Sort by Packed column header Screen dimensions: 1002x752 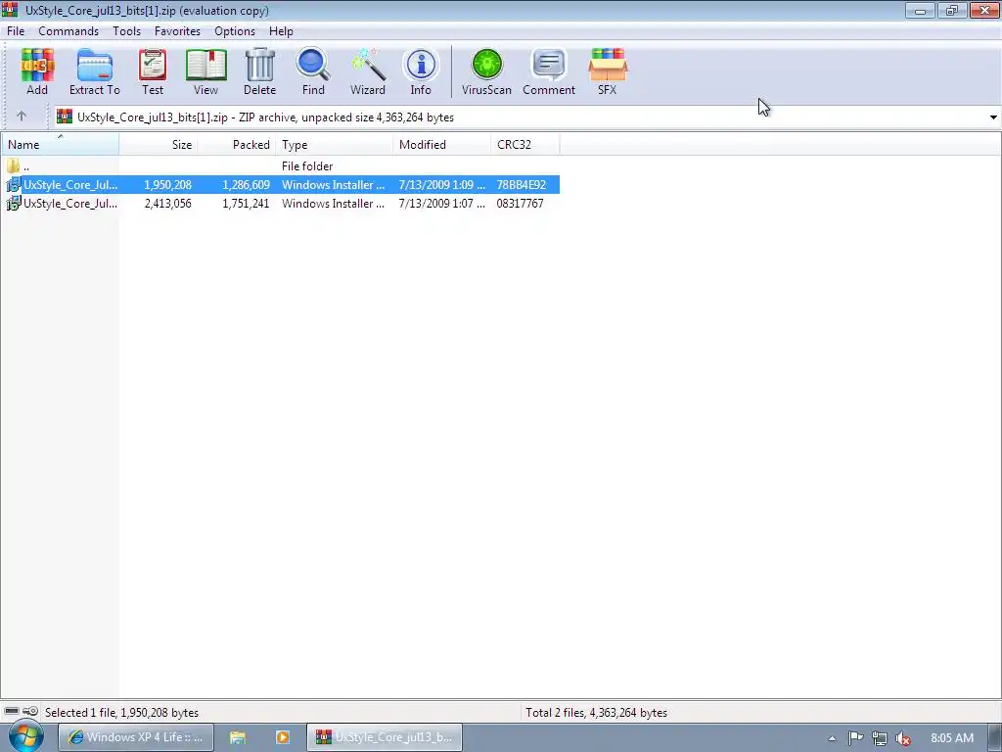pyautogui.click(x=237, y=145)
